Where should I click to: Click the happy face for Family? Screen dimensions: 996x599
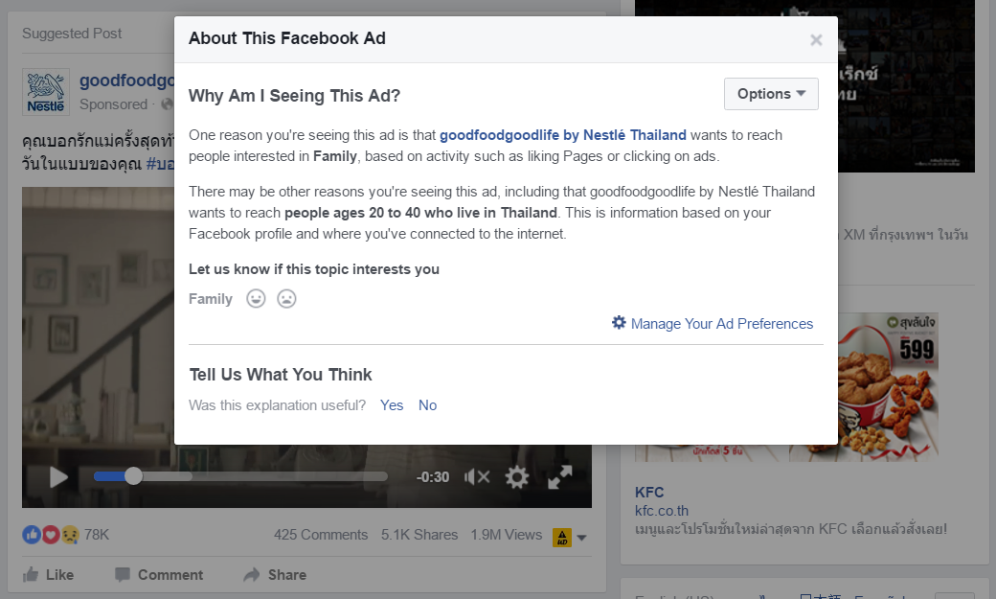256,298
